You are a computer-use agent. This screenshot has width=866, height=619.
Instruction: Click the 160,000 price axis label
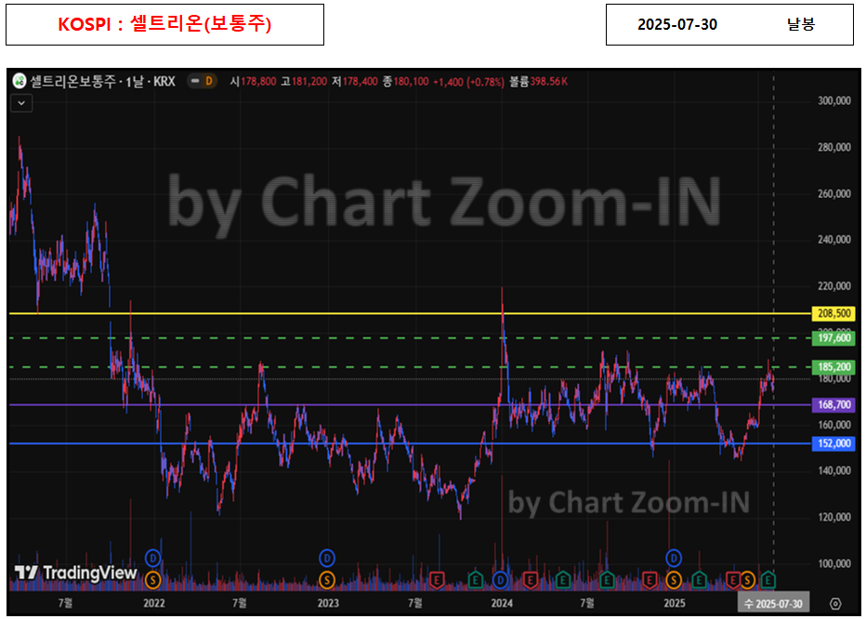point(834,425)
